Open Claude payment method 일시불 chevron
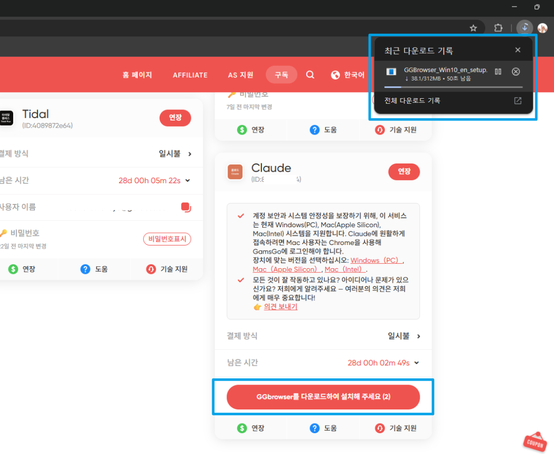This screenshot has height=454, width=554. [x=419, y=336]
